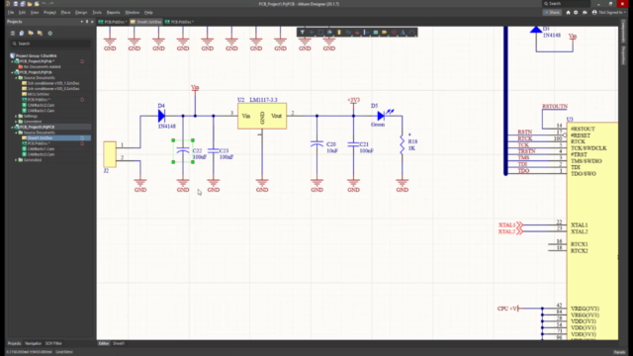Screen dimensions: 633x356
Task: Click the open folder icon in title bar
Action: (30, 4)
